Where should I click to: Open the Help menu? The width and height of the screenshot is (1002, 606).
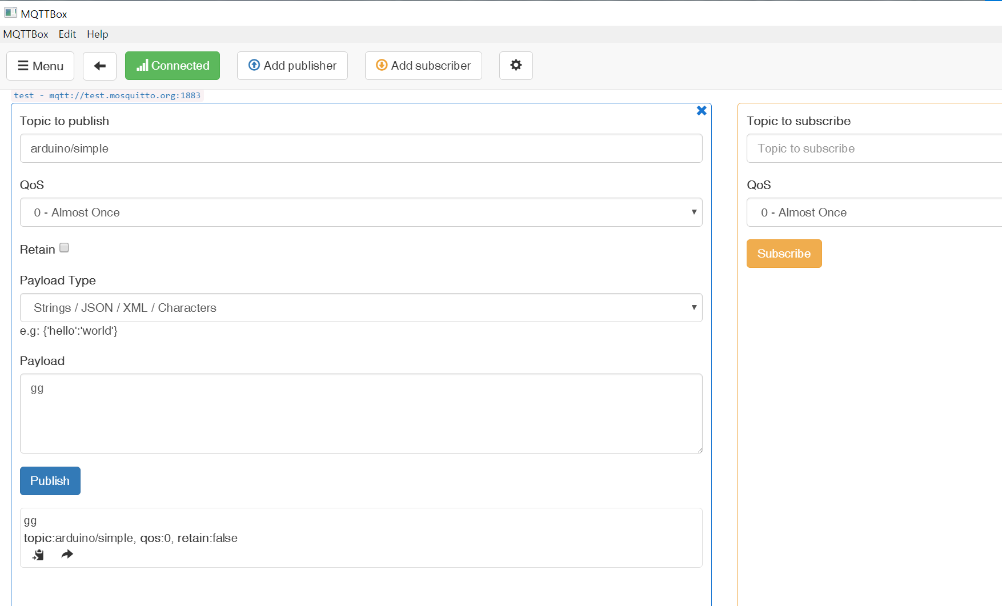[98, 34]
